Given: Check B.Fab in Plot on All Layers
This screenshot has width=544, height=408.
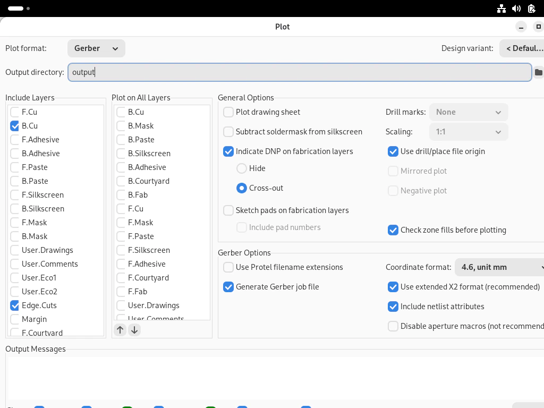Looking at the screenshot, I should tap(121, 195).
